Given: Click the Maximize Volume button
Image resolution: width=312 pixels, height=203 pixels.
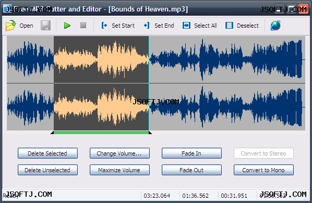Looking at the screenshot, I should point(119,170).
